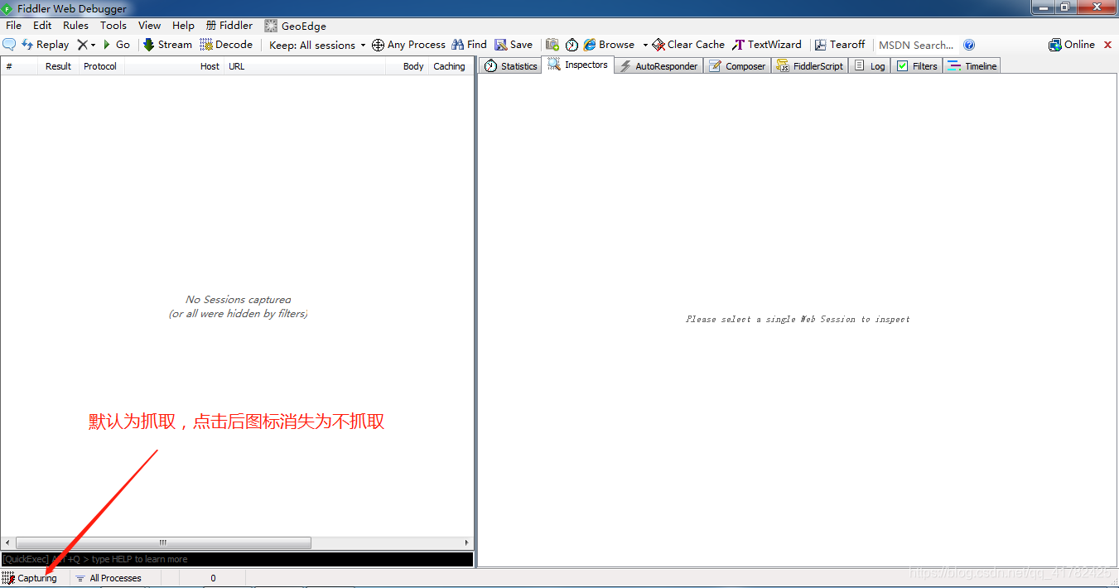Click Browse with the IE icon
The height and width of the screenshot is (588, 1119).
[x=609, y=45]
